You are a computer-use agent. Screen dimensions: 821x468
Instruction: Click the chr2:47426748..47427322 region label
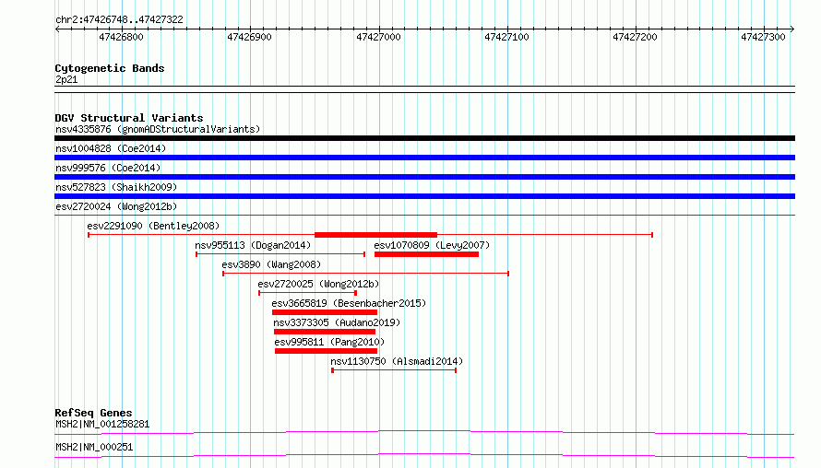click(x=119, y=20)
